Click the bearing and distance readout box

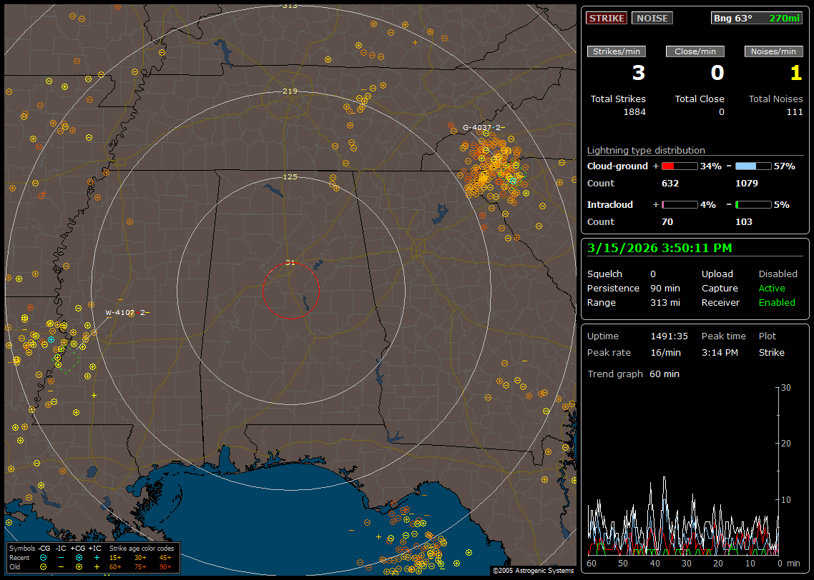(757, 18)
